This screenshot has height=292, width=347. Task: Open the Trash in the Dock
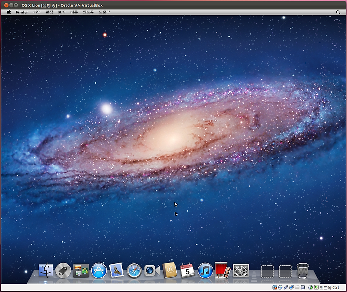click(303, 270)
